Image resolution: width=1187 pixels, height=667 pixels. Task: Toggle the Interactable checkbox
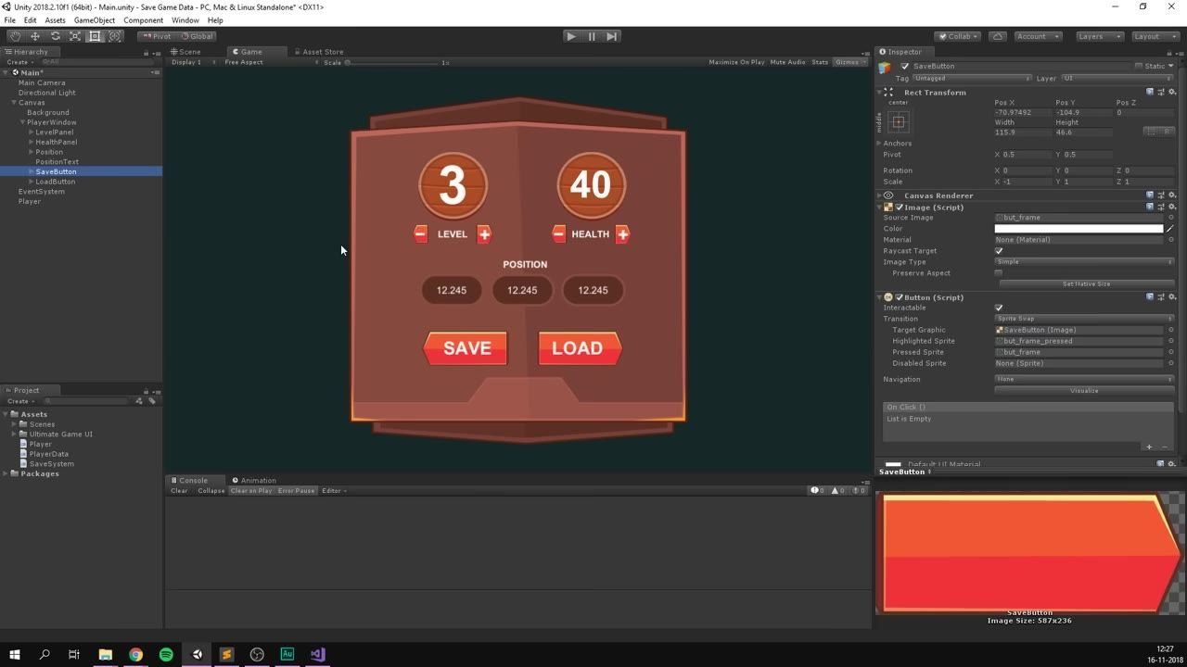pyautogui.click(x=999, y=308)
